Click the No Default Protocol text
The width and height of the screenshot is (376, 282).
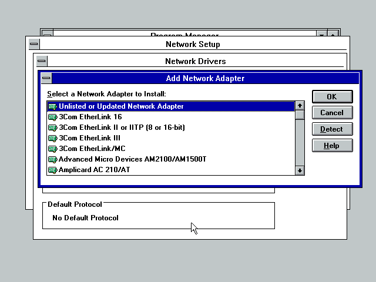point(85,218)
